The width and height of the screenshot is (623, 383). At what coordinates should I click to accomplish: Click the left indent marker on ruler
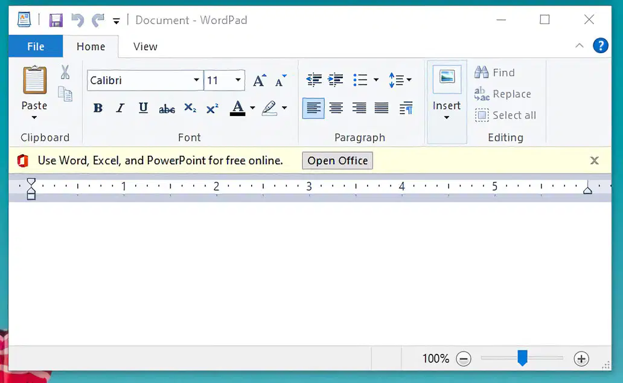point(31,189)
